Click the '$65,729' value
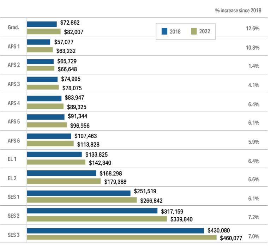 point(67,61)
